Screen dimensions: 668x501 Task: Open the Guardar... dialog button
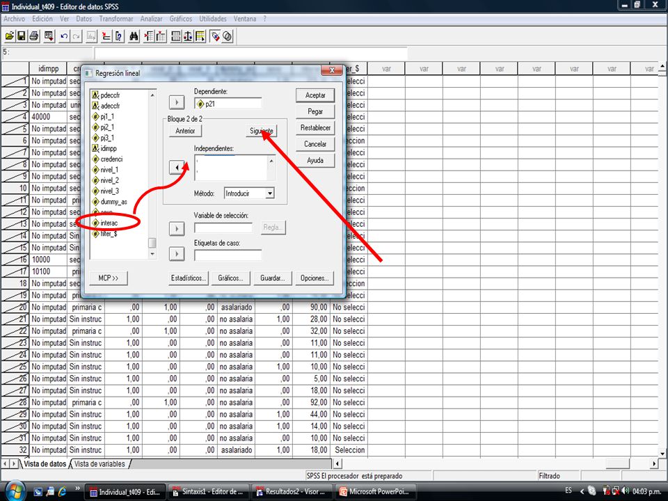[273, 278]
